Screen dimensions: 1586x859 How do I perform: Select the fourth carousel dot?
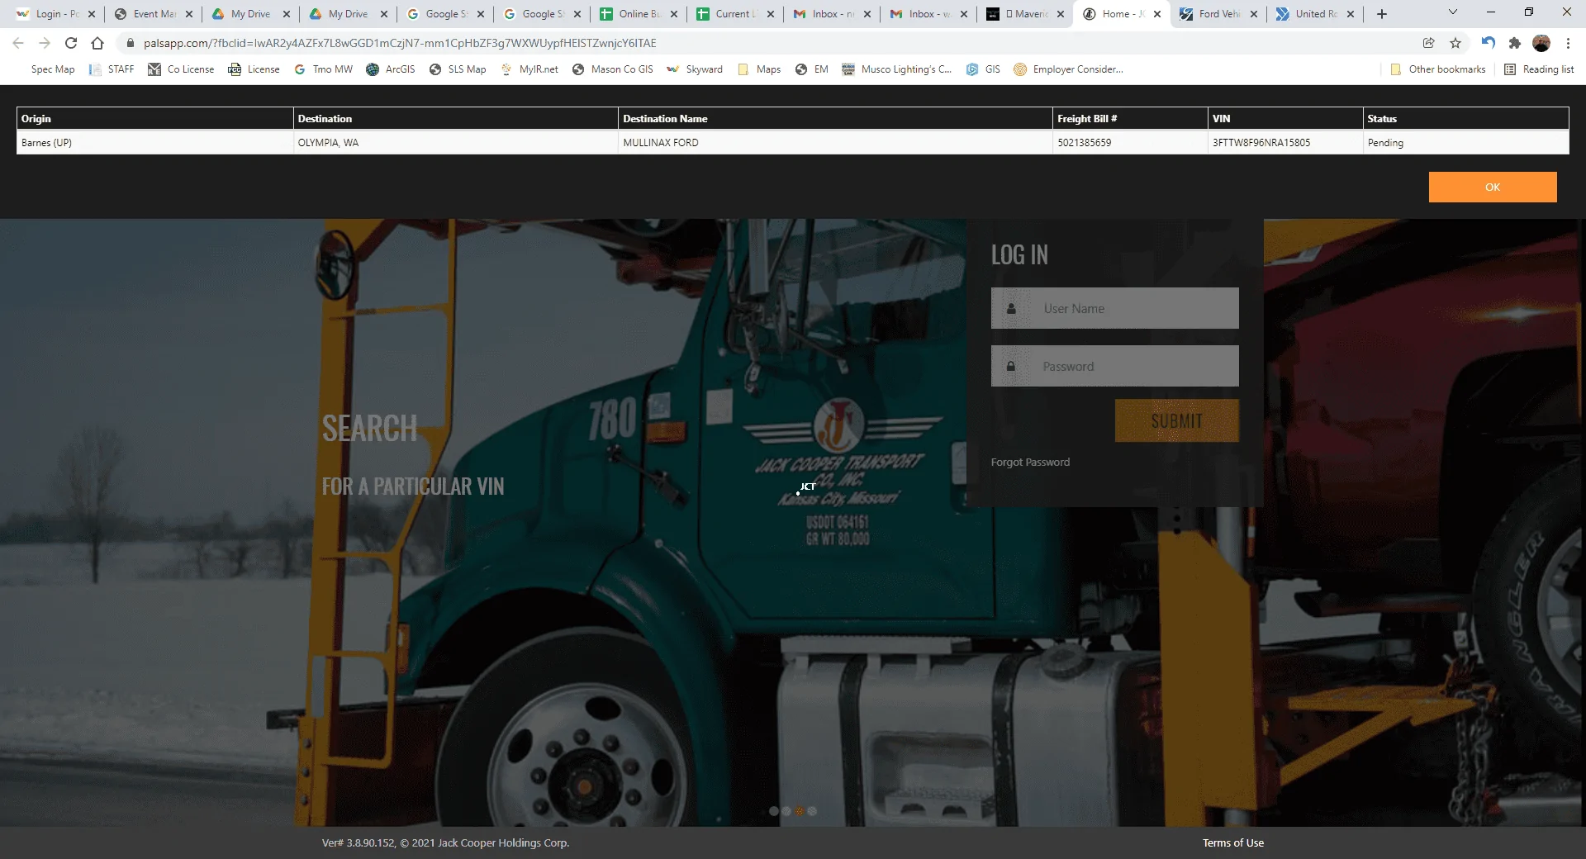coord(812,811)
